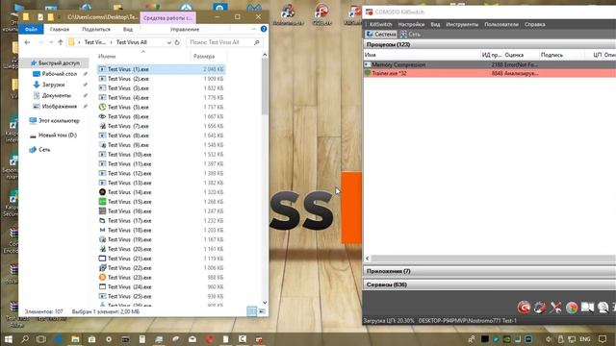Expand Explorer ribbon with chevron

(x=253, y=29)
